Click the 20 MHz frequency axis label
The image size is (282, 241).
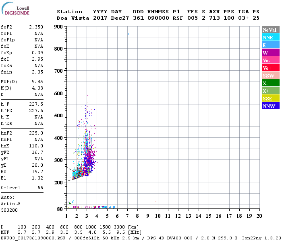(259, 216)
